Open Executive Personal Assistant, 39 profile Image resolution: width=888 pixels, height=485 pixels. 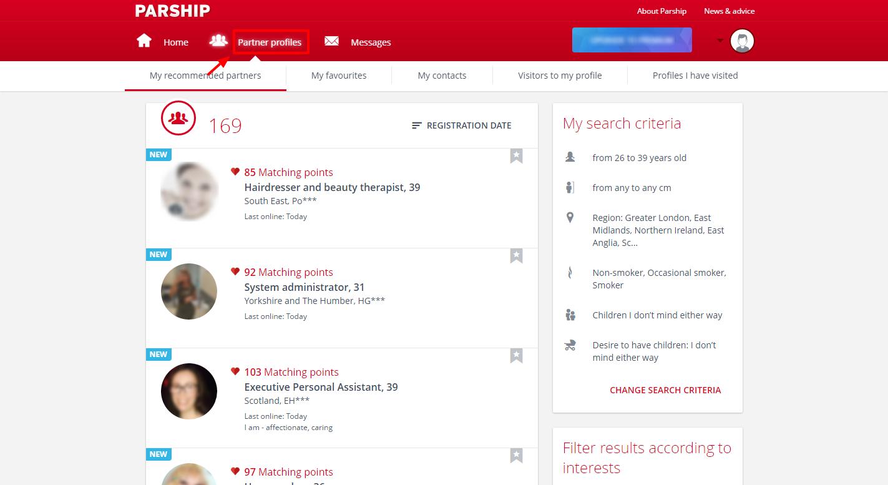[x=321, y=387]
